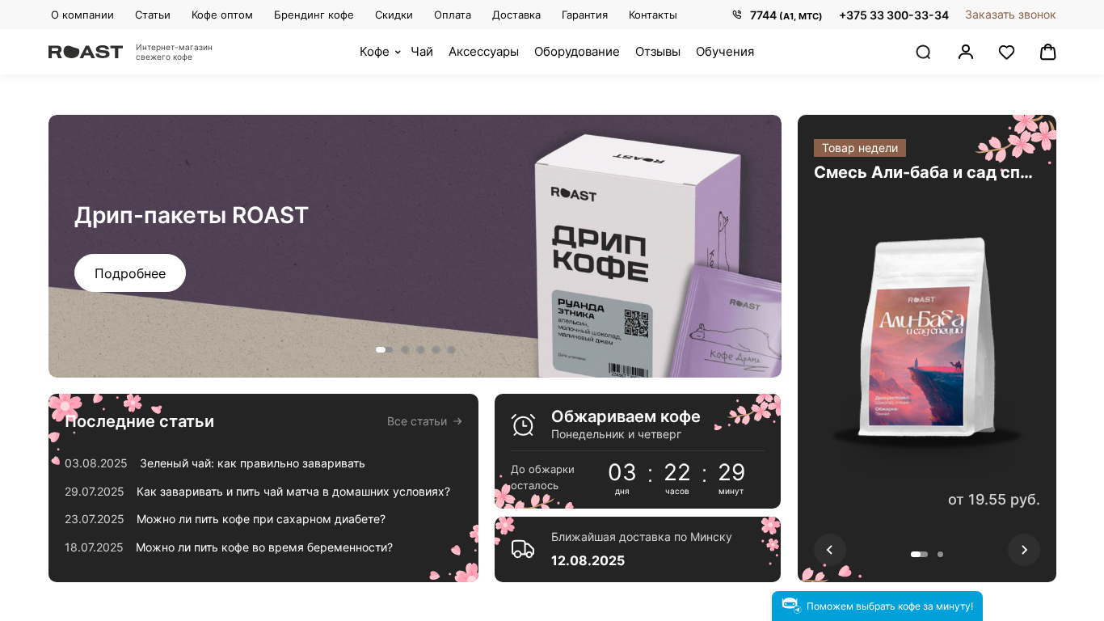
Task: Open the Отзывы menu item
Action: pyautogui.click(x=658, y=52)
